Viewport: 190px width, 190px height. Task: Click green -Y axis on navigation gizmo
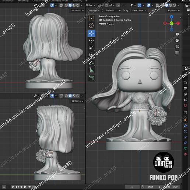(172, 23)
